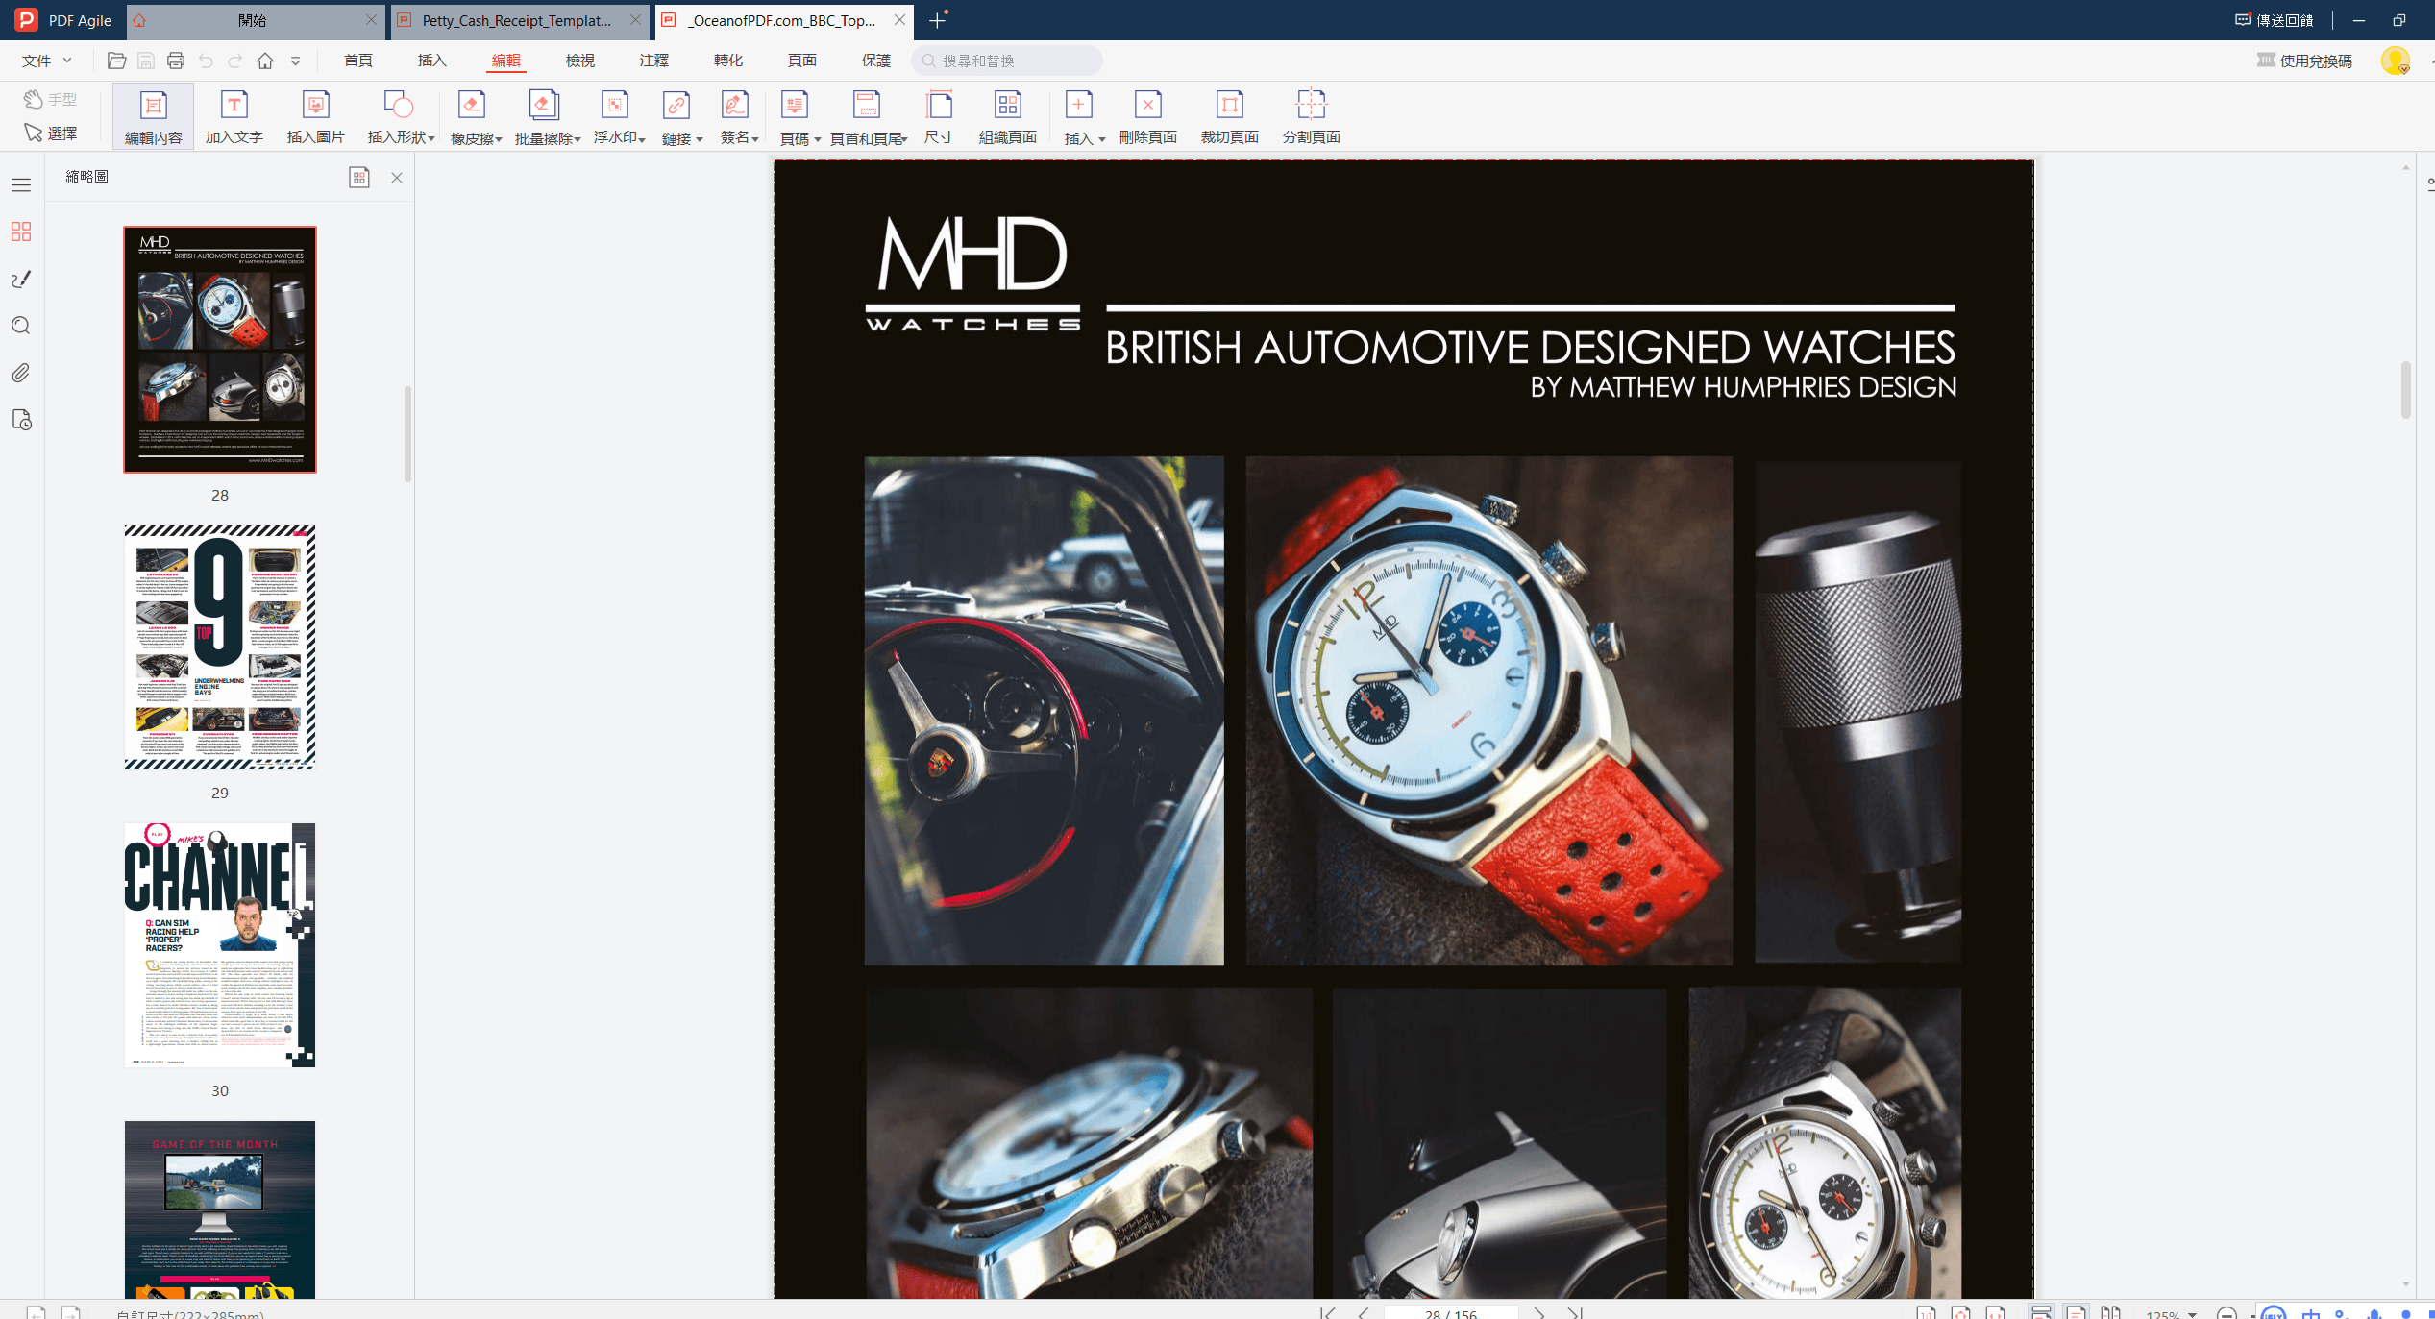Select Crop Page (裁切頁面)
Image resolution: width=2435 pixels, height=1319 pixels.
coord(1230,116)
